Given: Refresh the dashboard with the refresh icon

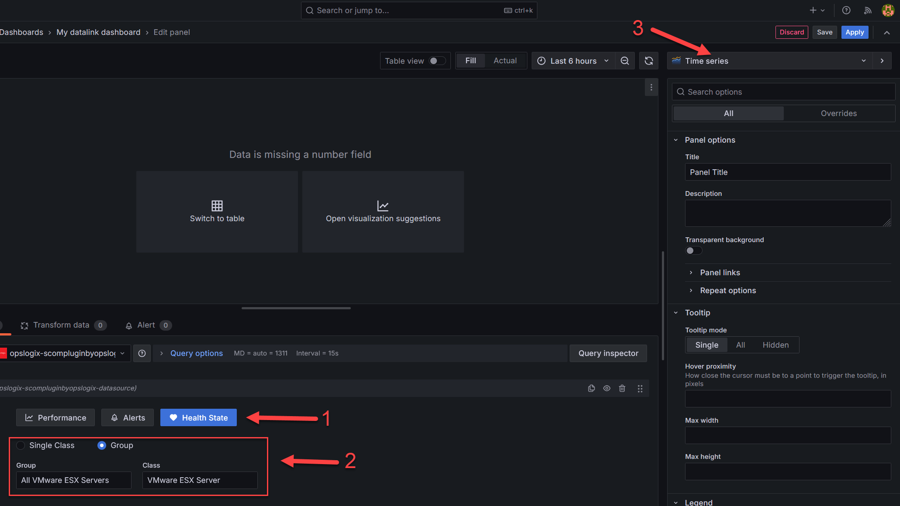Looking at the screenshot, I should 649,61.
